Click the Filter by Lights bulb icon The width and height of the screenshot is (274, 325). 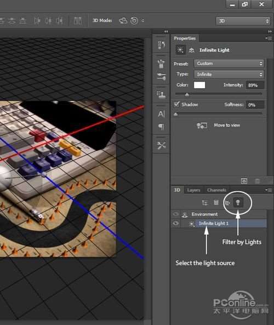click(238, 202)
